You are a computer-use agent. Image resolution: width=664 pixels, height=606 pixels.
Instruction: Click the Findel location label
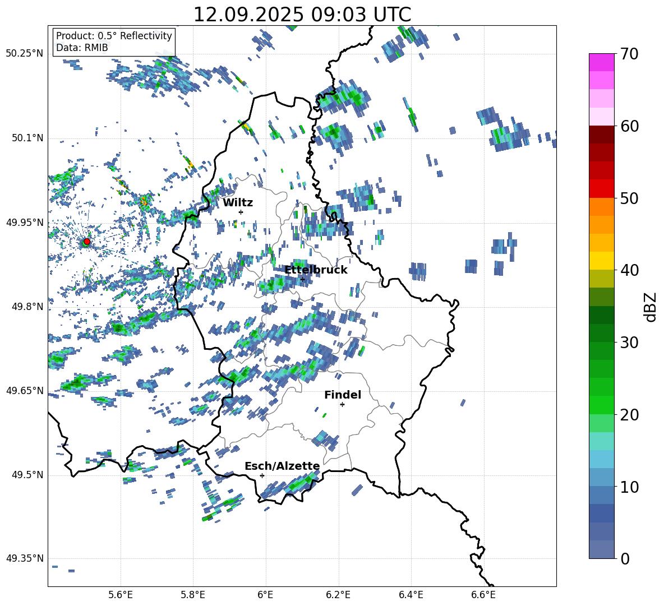pos(343,395)
